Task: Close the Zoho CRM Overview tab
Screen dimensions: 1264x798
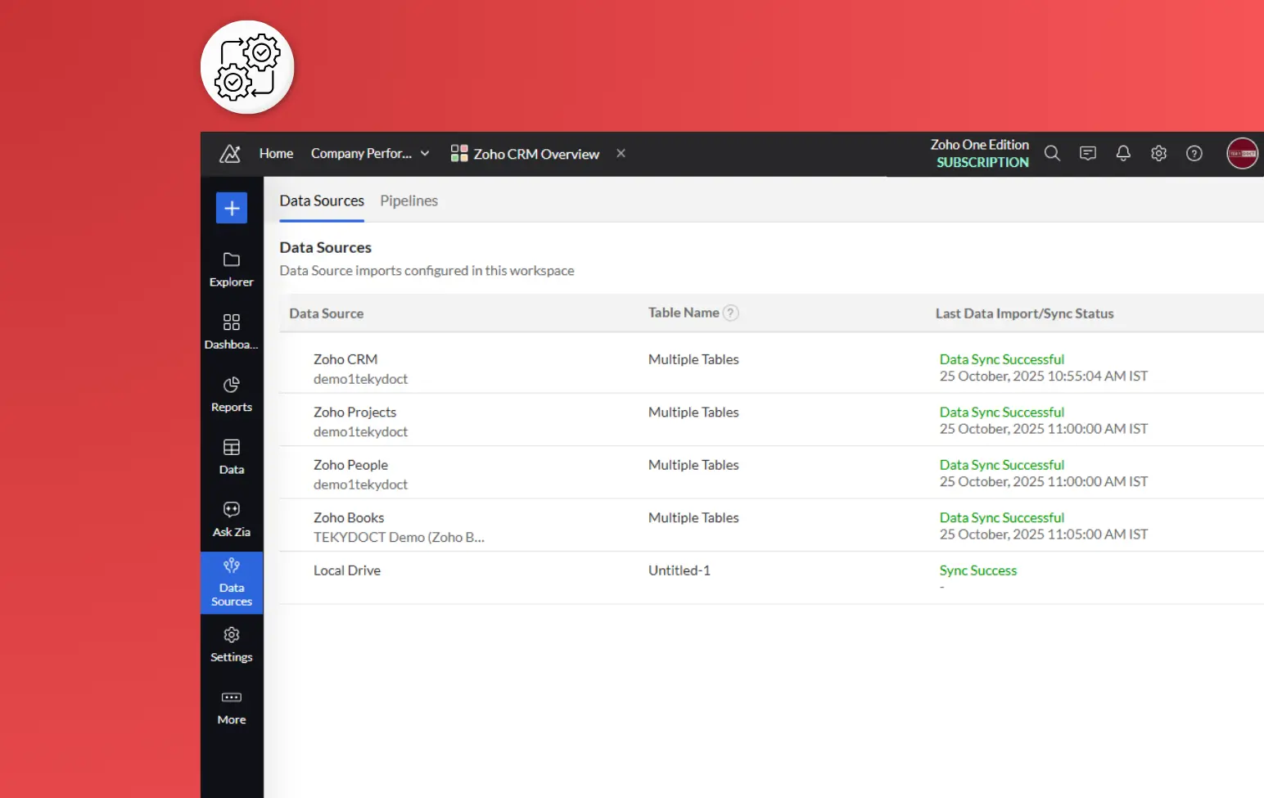Action: point(621,154)
